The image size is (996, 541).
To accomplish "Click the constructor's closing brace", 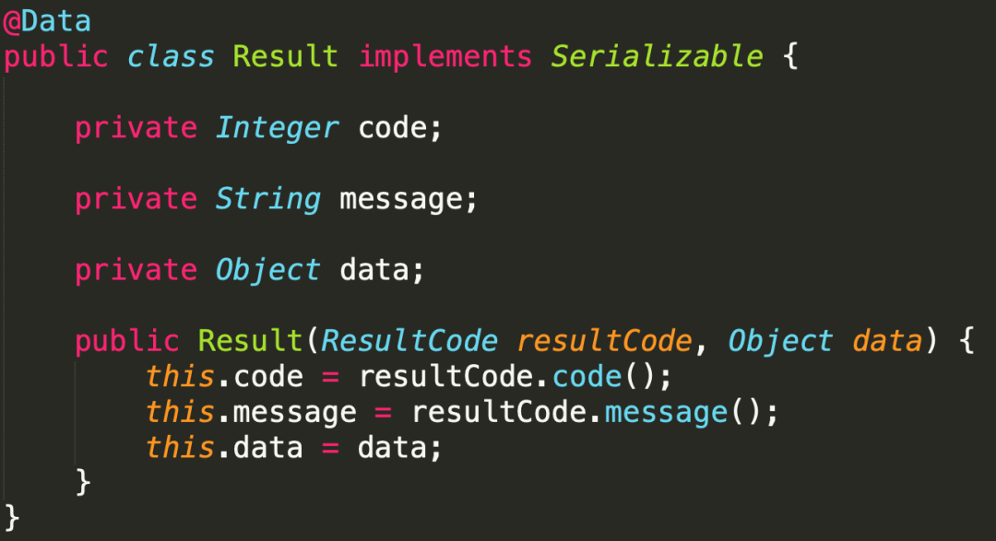I will click(83, 483).
